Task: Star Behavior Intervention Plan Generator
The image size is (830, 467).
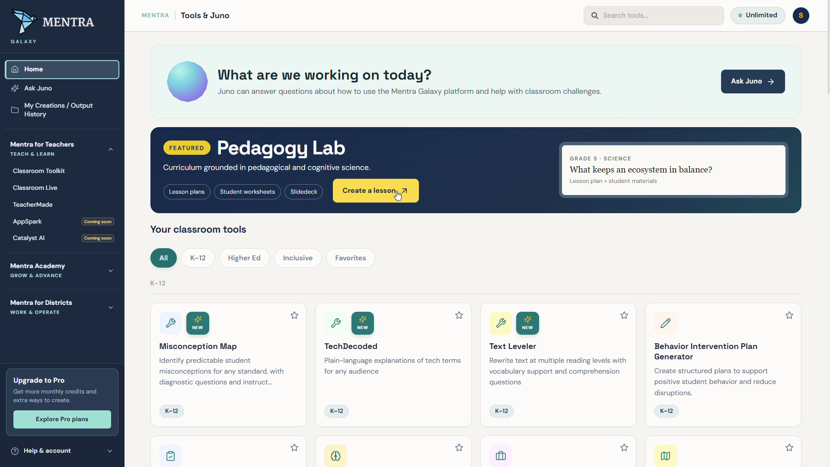Action: [x=789, y=315]
